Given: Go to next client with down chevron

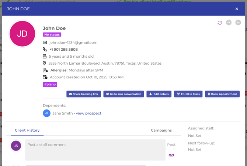Looking at the screenshot, I should point(238,23).
